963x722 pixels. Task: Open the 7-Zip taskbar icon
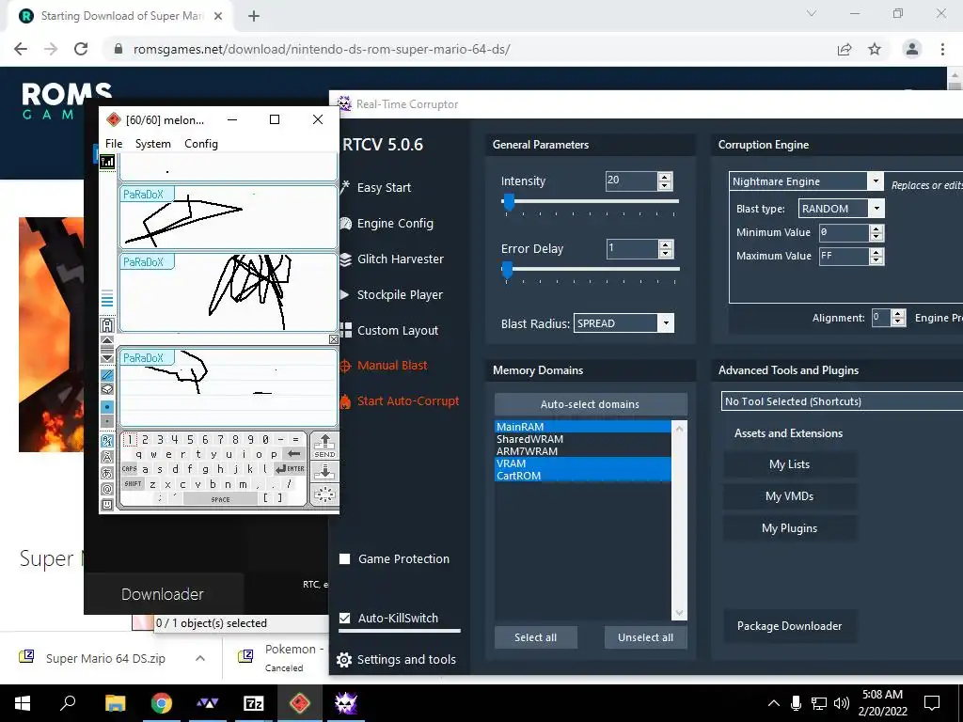point(254,703)
